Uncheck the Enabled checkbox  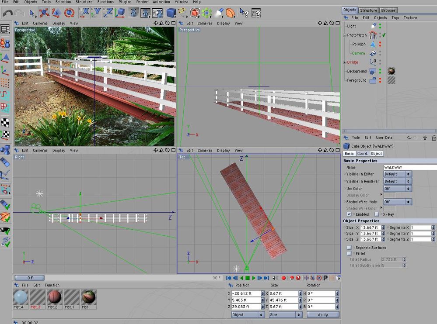click(349, 214)
